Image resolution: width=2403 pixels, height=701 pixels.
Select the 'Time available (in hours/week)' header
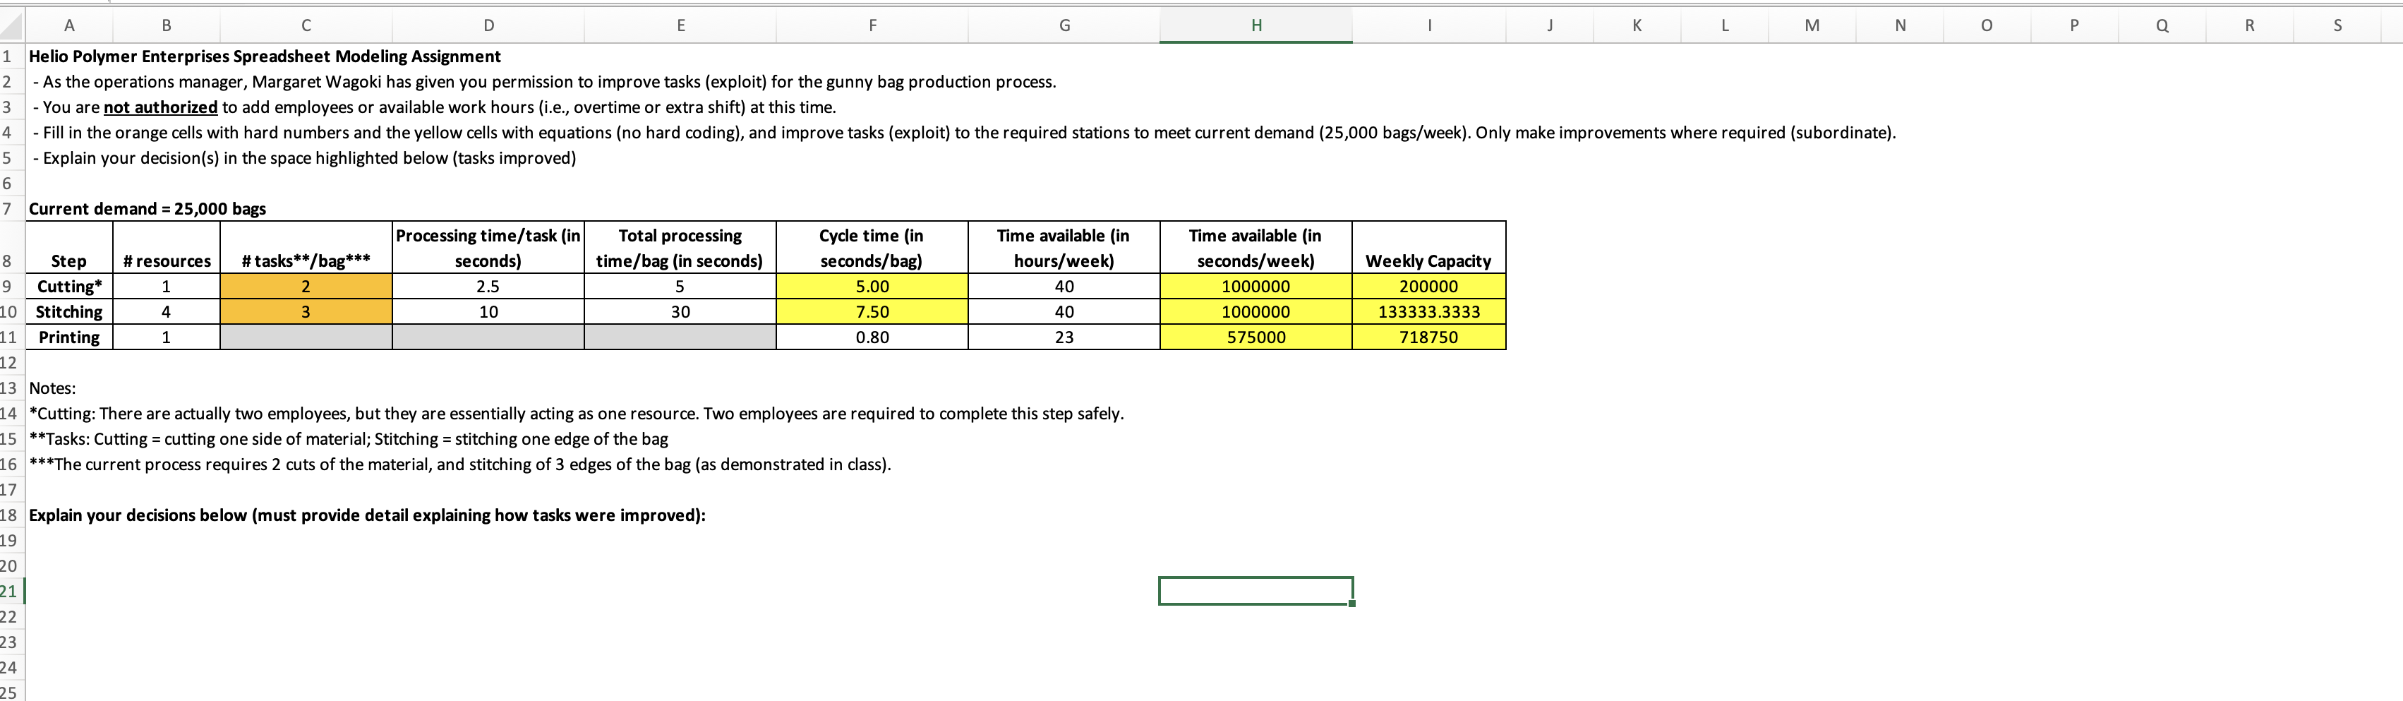pos(1064,248)
